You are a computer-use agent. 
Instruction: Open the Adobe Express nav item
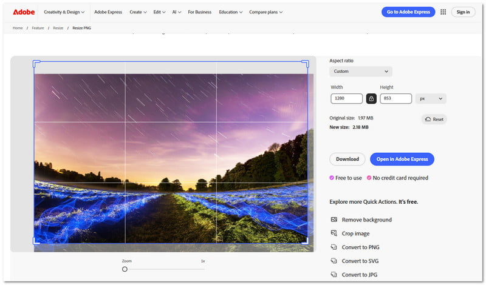(x=108, y=12)
